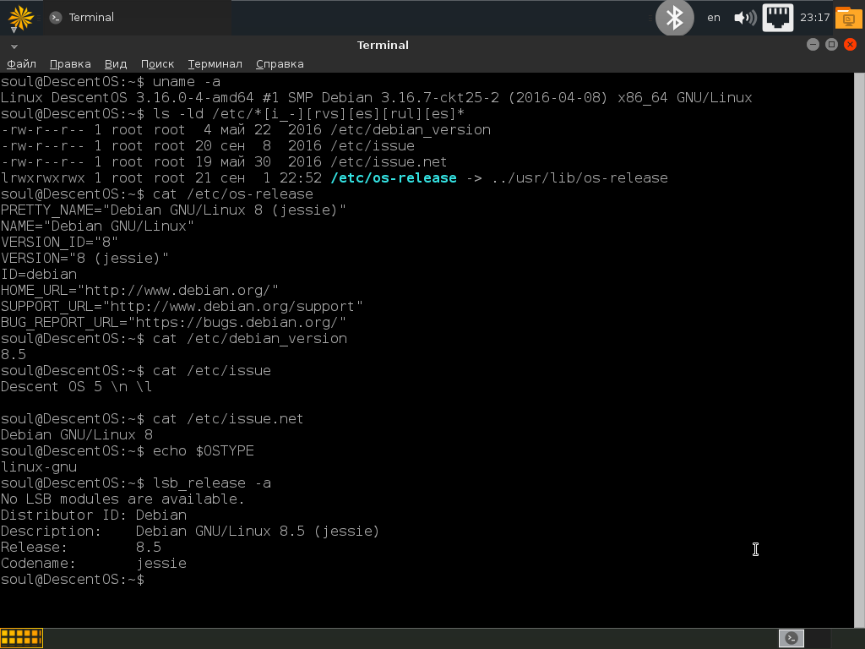
Task: Open the sun-shaped application menu launcher
Action: pyautogui.click(x=20, y=17)
